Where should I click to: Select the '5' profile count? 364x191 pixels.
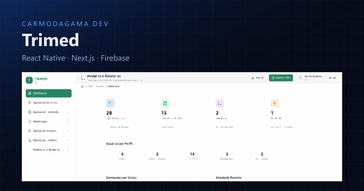click(157, 154)
